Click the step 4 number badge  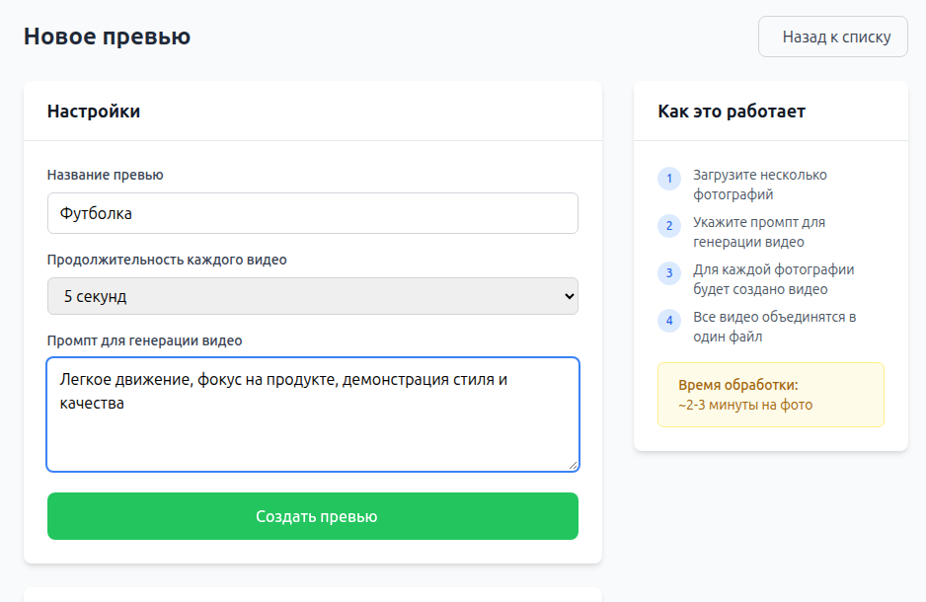(x=669, y=321)
